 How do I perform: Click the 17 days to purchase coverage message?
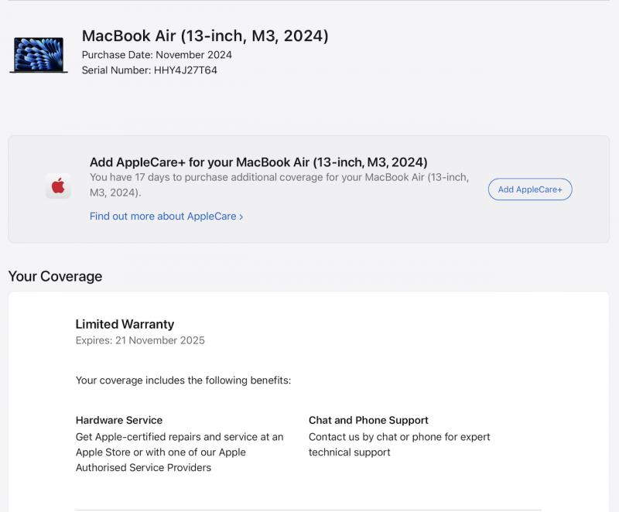coord(279,185)
